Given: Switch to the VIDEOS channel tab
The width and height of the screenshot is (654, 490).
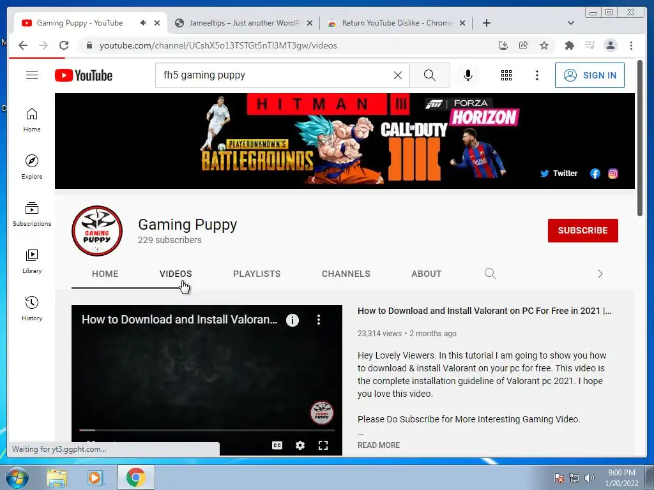Looking at the screenshot, I should (176, 274).
